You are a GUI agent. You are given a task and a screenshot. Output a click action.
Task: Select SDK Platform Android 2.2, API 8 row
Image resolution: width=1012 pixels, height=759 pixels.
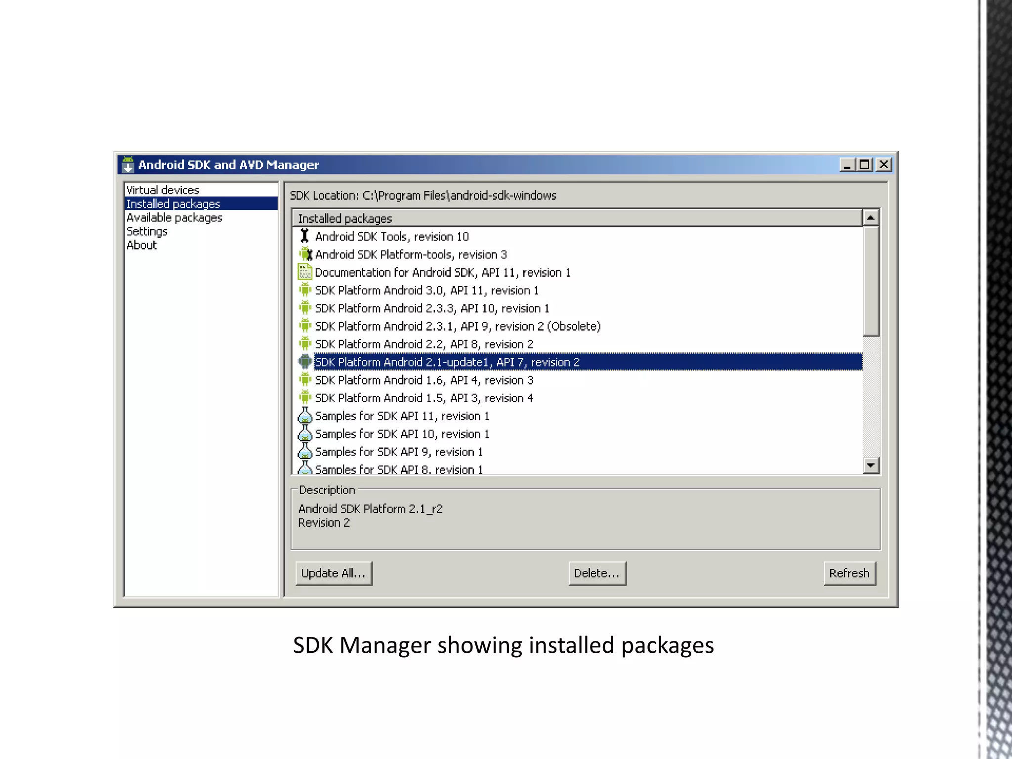click(423, 344)
